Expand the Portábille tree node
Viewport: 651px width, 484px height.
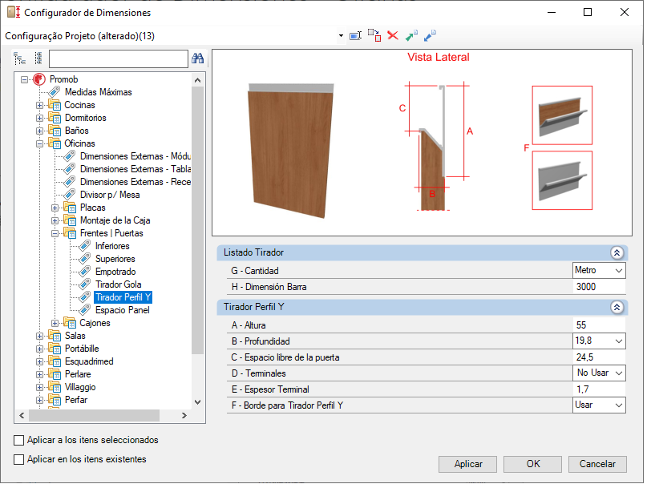pos(39,349)
